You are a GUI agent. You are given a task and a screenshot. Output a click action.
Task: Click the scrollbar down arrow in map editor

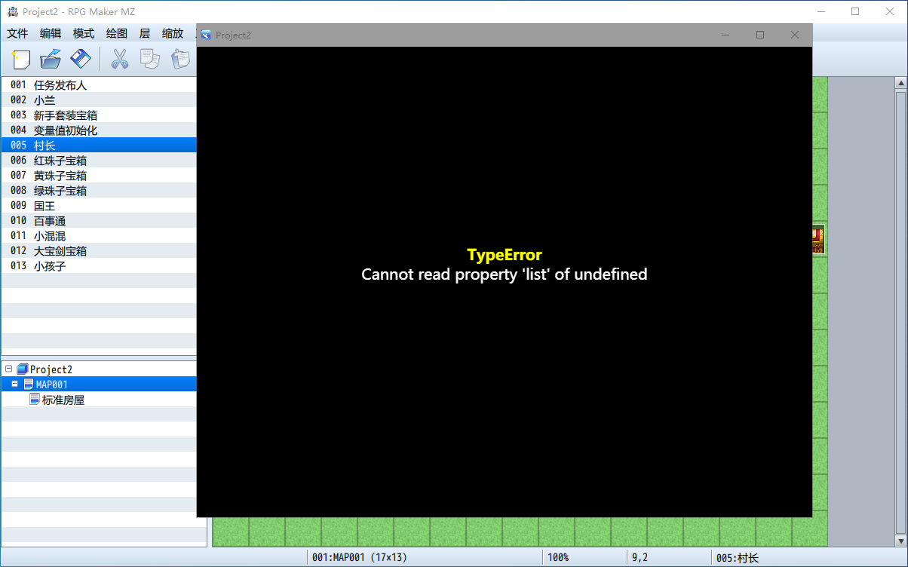point(900,541)
